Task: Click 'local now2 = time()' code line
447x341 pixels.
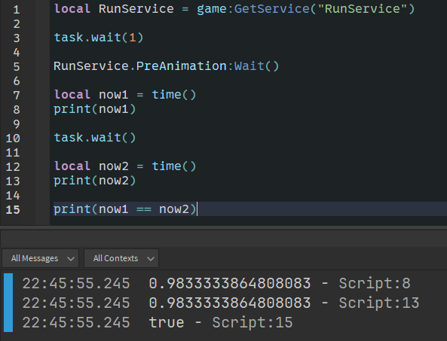Action: [125, 166]
